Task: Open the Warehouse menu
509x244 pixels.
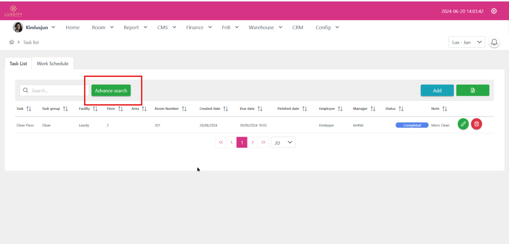Action: coord(265,27)
